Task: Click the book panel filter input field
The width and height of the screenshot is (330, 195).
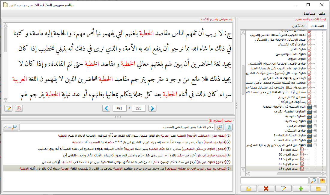Action: click(x=274, y=181)
